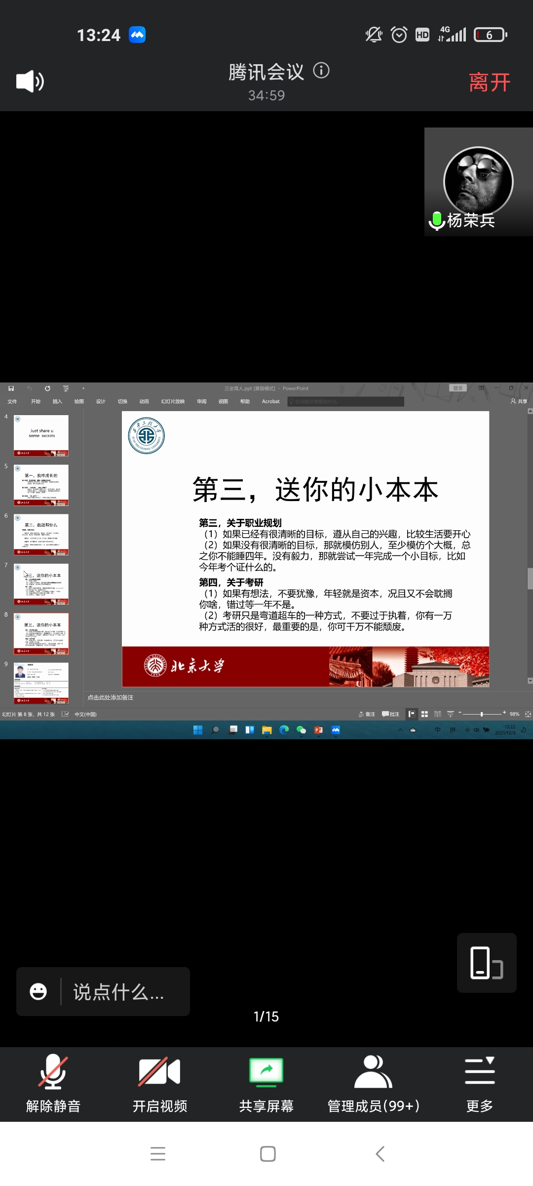Screen dimensions: 533x1186
Task: Click the PowerPoint zoom slider
Action: click(482, 714)
